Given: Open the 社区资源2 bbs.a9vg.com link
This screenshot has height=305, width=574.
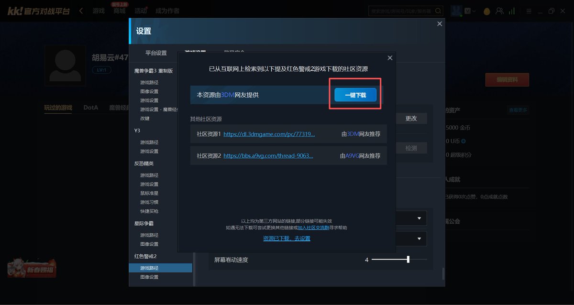Looking at the screenshot, I should click(268, 156).
